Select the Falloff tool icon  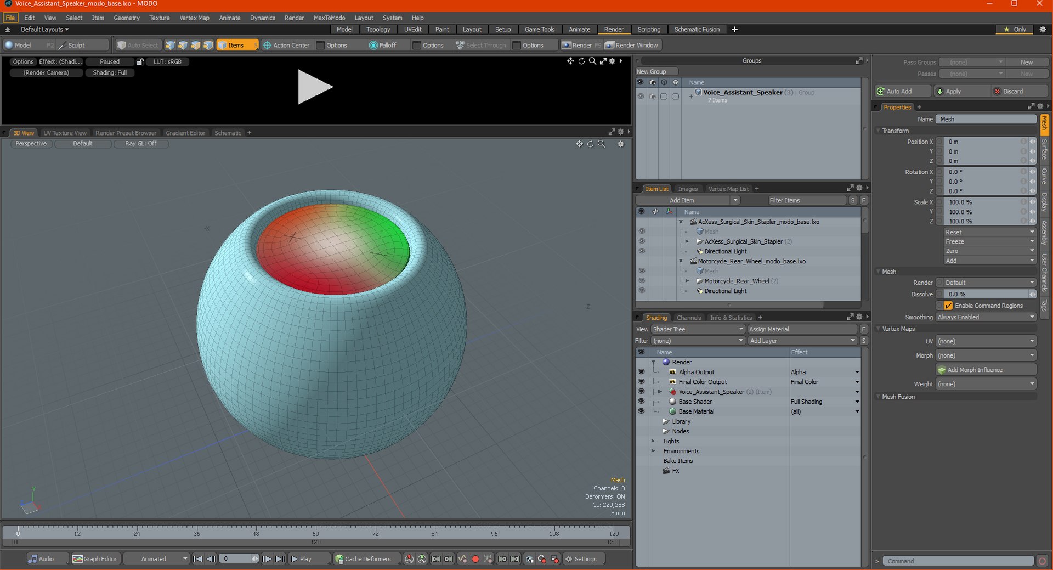click(373, 45)
